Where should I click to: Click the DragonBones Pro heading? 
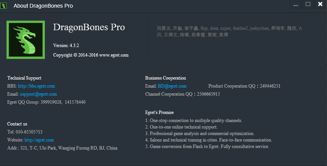point(89,27)
